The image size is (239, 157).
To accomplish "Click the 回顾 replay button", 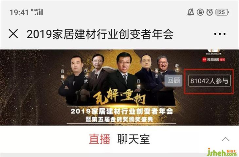I will 174,80.
